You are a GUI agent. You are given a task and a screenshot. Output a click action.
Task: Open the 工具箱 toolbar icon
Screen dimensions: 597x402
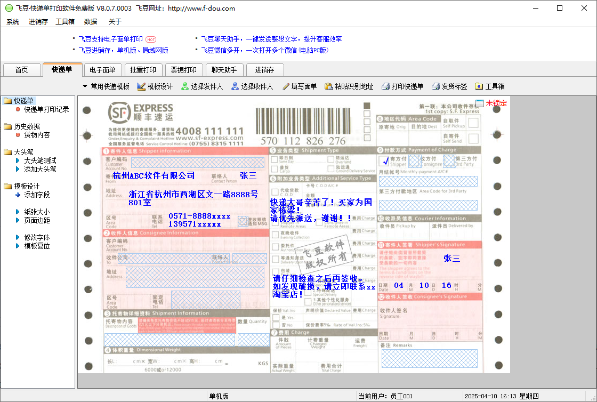pos(479,86)
